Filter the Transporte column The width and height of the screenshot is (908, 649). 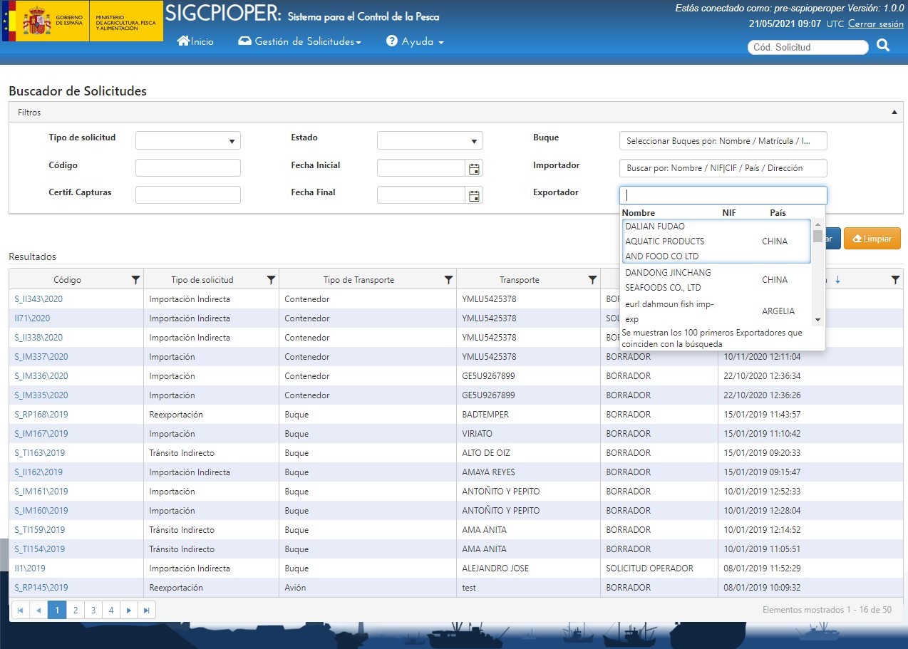pyautogui.click(x=592, y=280)
